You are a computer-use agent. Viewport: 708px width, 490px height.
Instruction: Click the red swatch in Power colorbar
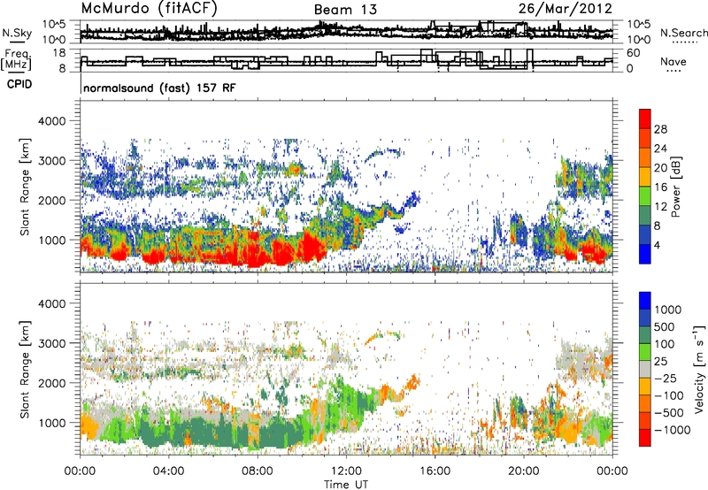(645, 119)
